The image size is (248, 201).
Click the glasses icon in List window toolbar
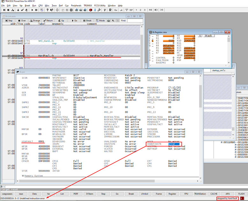tap(109, 20)
